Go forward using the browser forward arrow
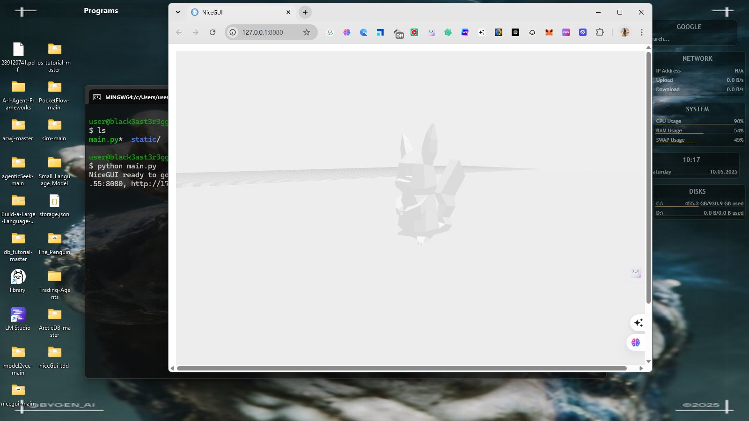749x421 pixels. [x=196, y=32]
